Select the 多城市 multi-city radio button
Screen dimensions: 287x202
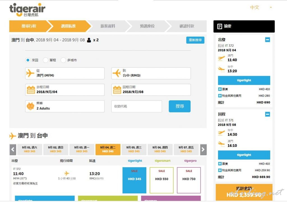click(63, 60)
